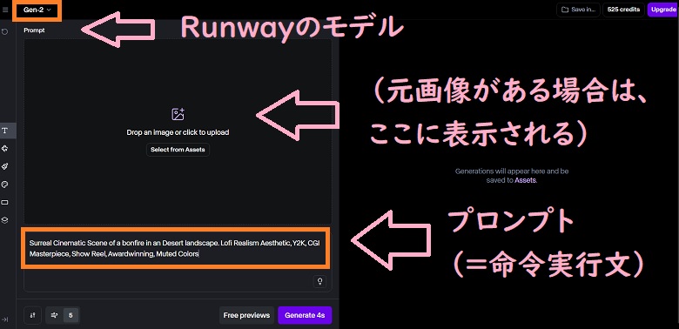Click the image upload icon in drop area
This screenshot has width=679, height=329.
point(178,114)
